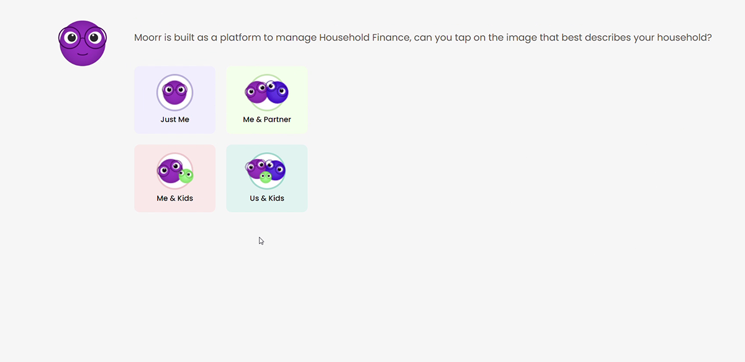Click the large purple blob in Me & Kids
745x362 pixels.
click(169, 170)
